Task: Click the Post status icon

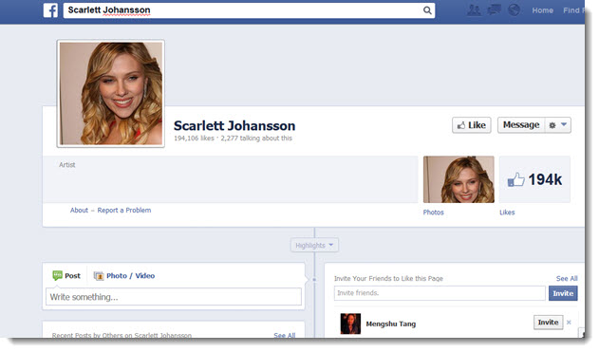Action: pyautogui.click(x=57, y=276)
